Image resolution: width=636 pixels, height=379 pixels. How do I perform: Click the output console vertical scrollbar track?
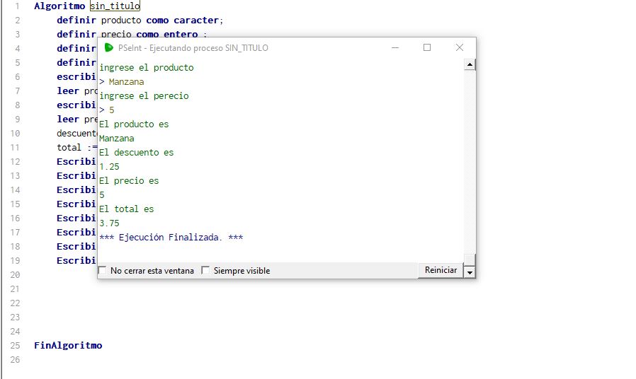click(470, 163)
